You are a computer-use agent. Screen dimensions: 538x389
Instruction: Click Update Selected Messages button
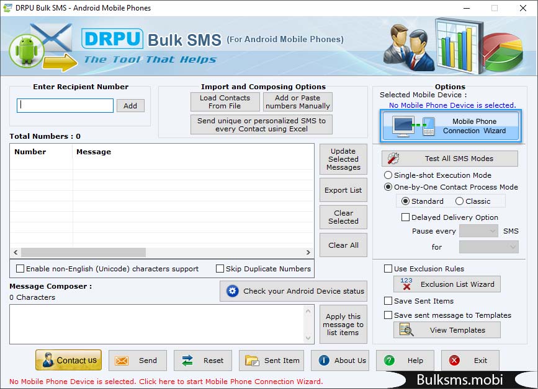(343, 159)
